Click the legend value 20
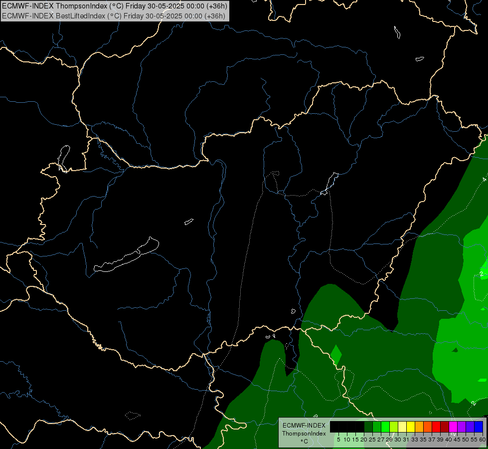Screen dimensions: 488x449 pos(364,440)
